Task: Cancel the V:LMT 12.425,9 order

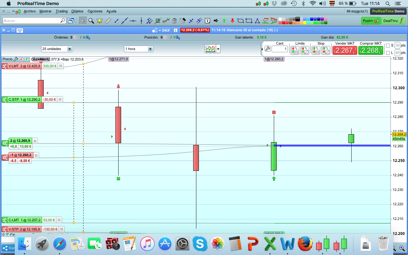Action: tap(60, 66)
